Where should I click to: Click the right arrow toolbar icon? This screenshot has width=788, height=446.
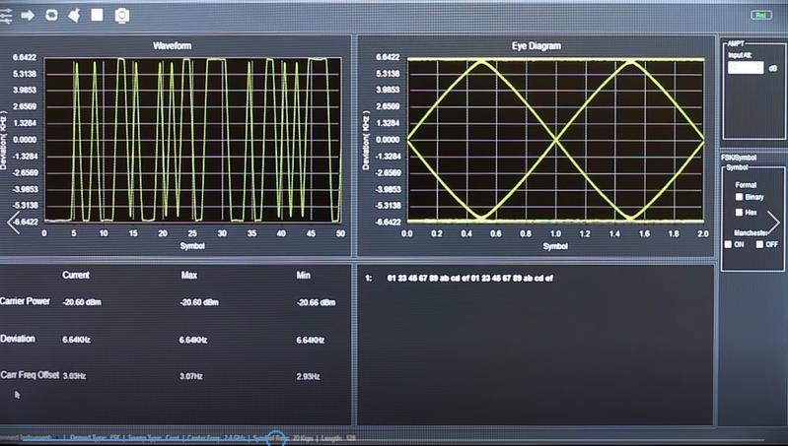28,15
